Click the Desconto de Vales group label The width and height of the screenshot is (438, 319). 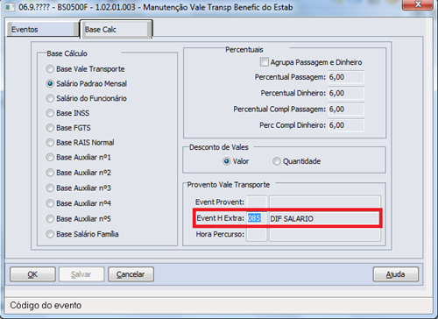pos(219,147)
